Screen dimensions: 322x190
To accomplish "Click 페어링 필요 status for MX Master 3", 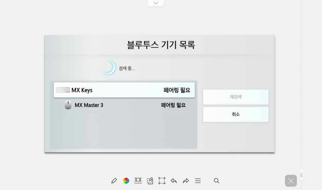I will point(173,105).
